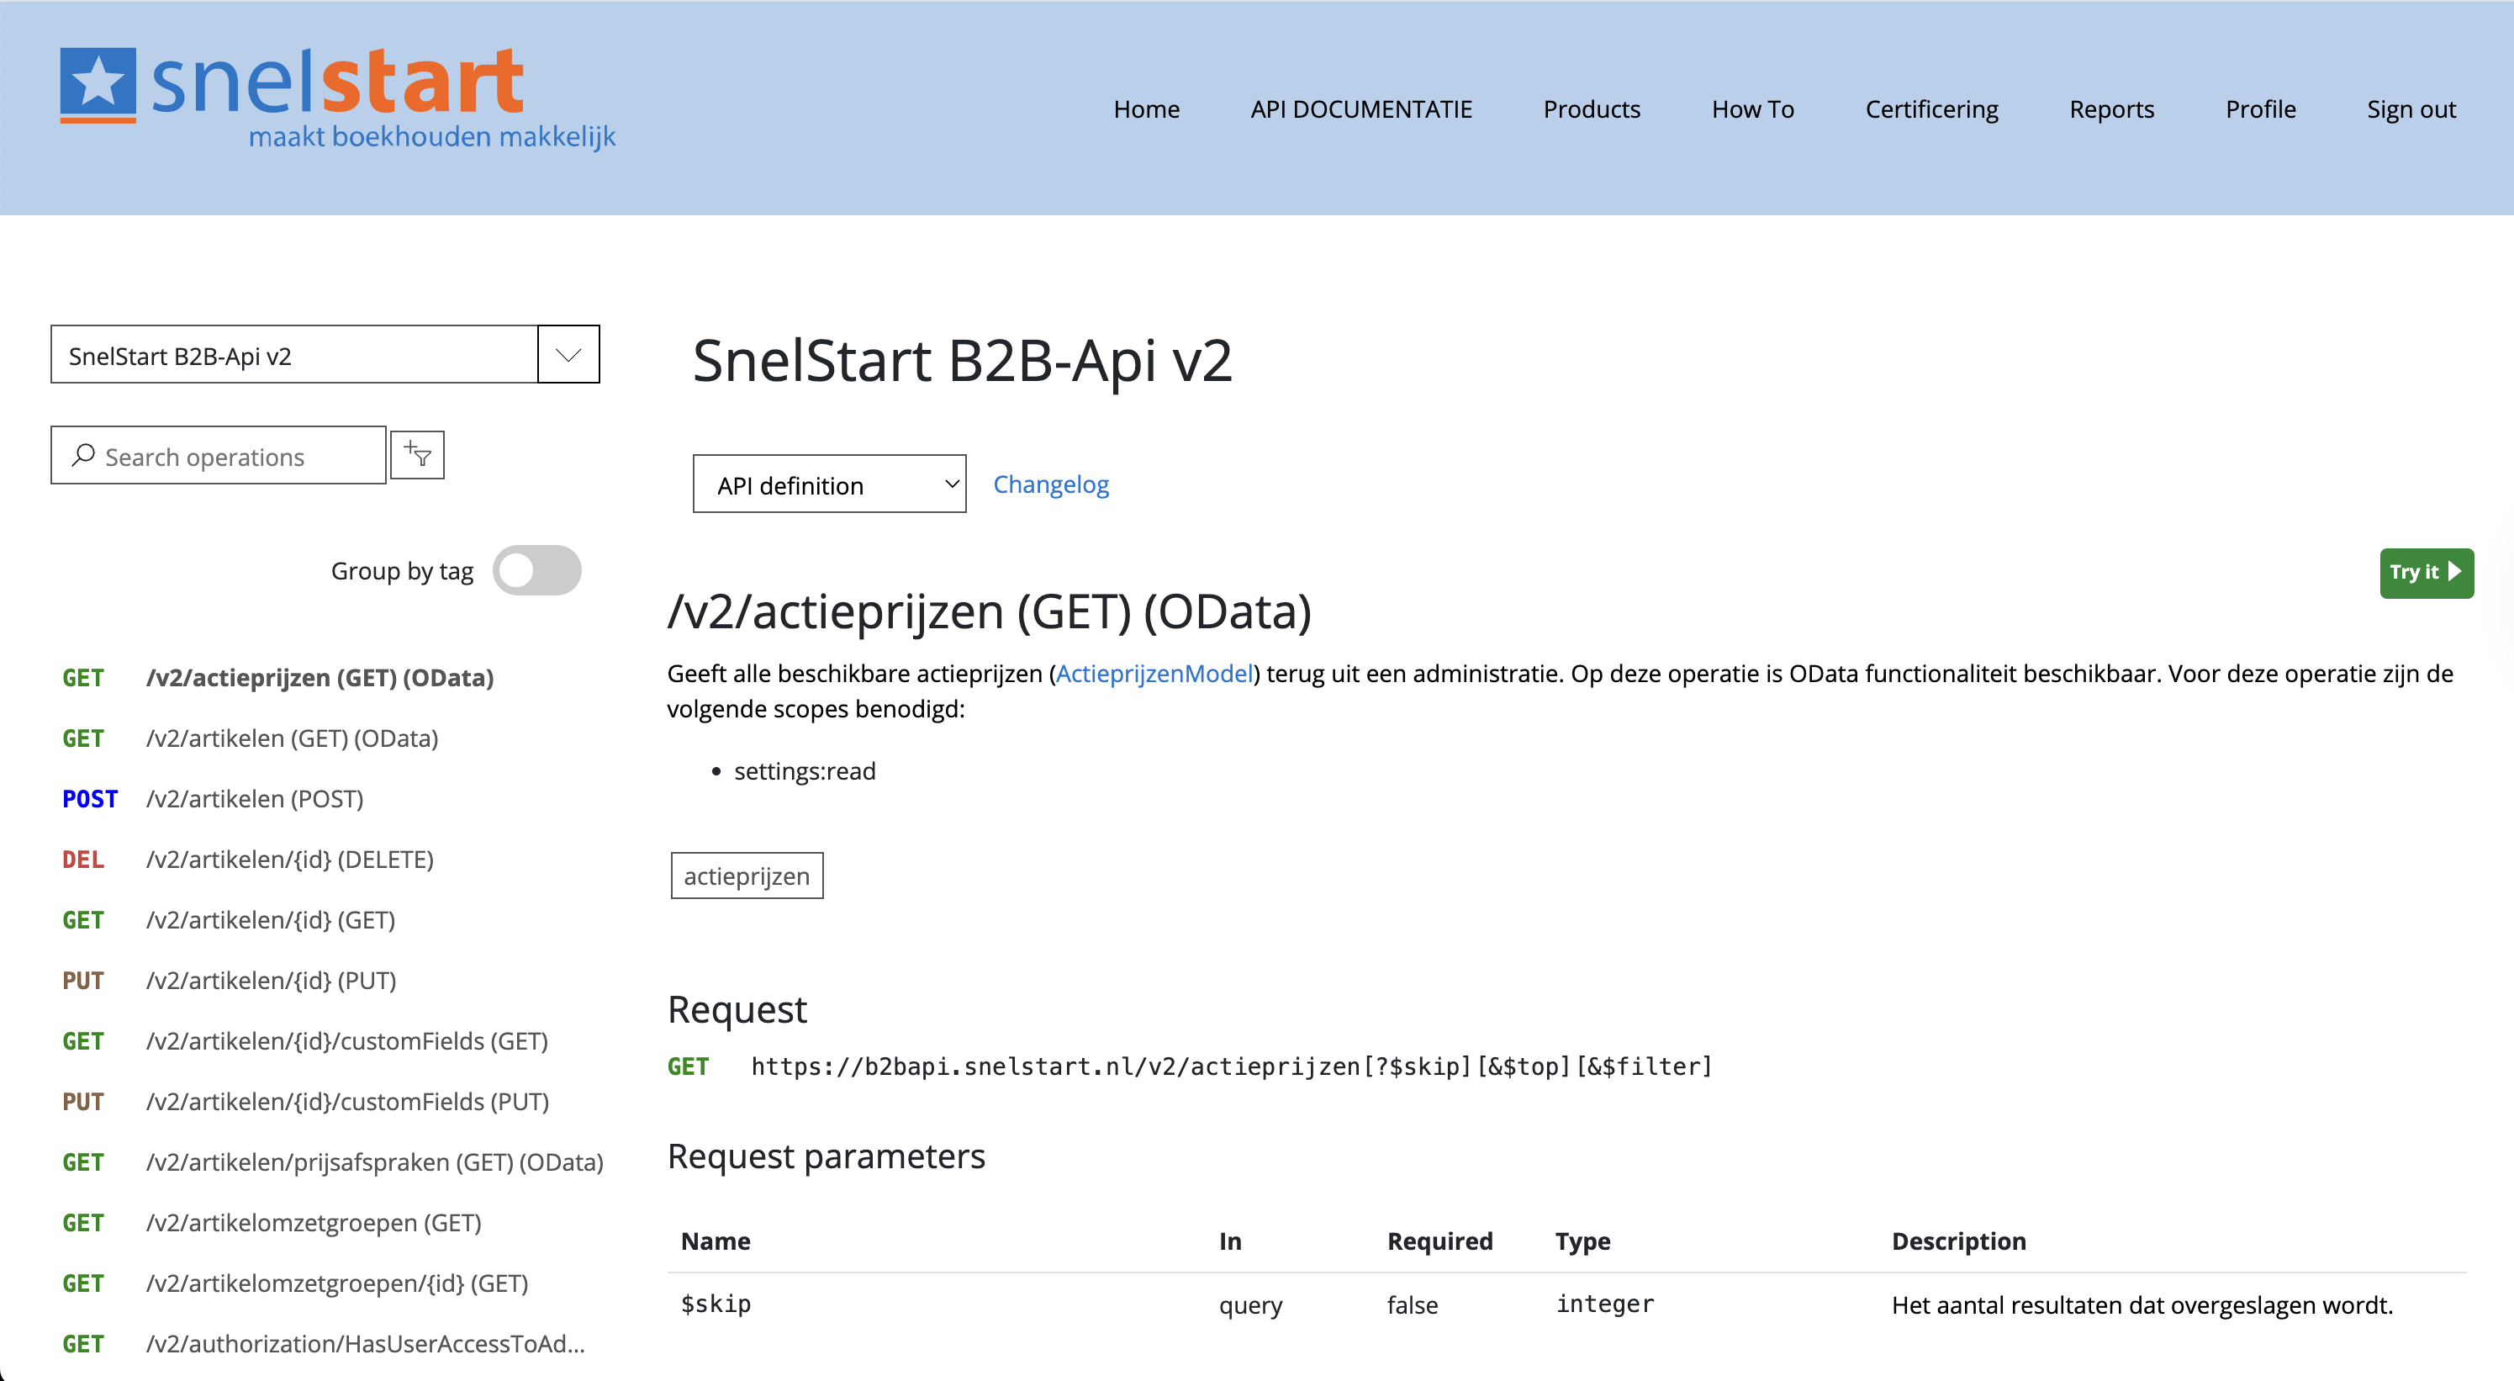Go to the Profile page
This screenshot has height=1381, width=2514.
(2260, 108)
